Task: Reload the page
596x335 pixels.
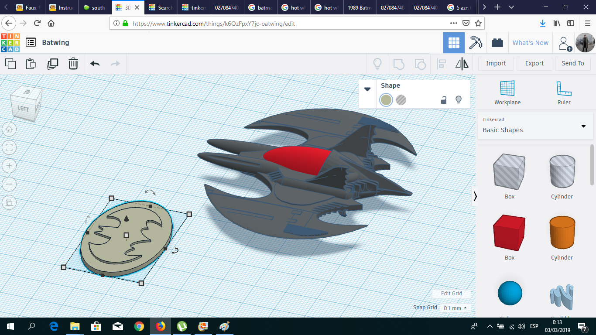Action: pos(38,23)
